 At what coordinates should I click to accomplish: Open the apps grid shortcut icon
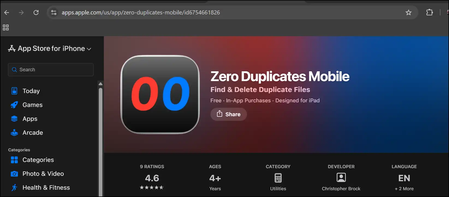click(x=6, y=27)
